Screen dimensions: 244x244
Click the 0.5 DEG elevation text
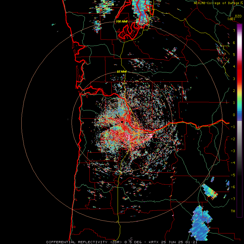point(133,242)
